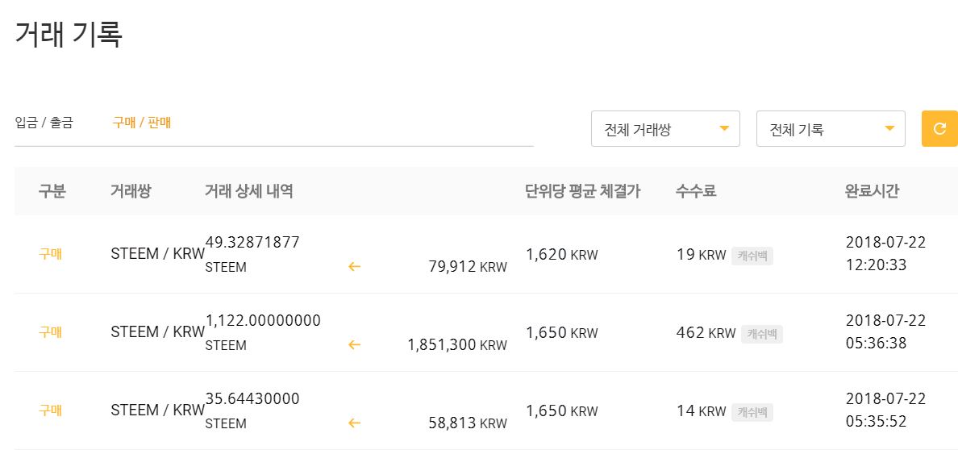Viewport: 958px width, 450px height.
Task: Switch to the 입금 / 출금 tab
Action: click(44, 123)
